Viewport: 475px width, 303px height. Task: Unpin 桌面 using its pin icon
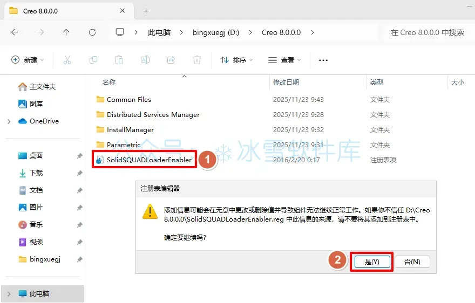79,156
